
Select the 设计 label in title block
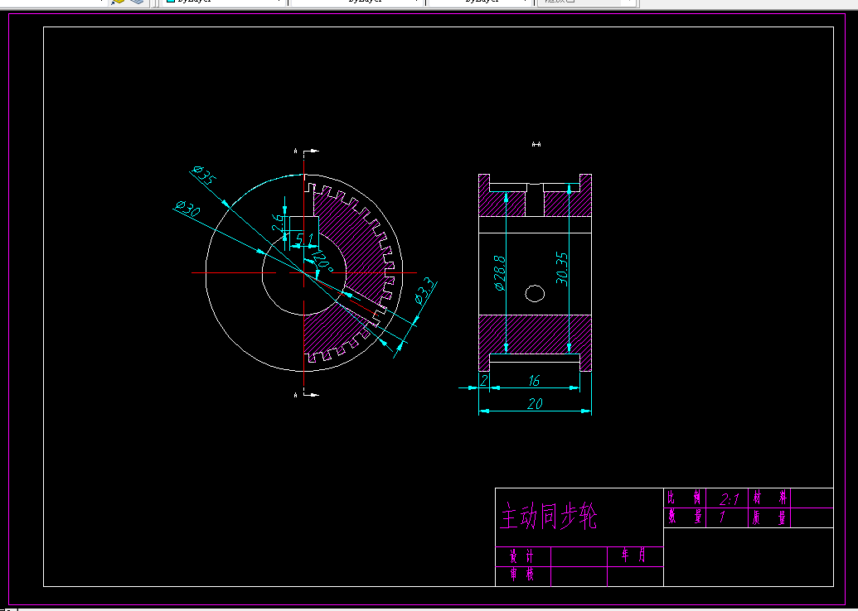tap(521, 556)
